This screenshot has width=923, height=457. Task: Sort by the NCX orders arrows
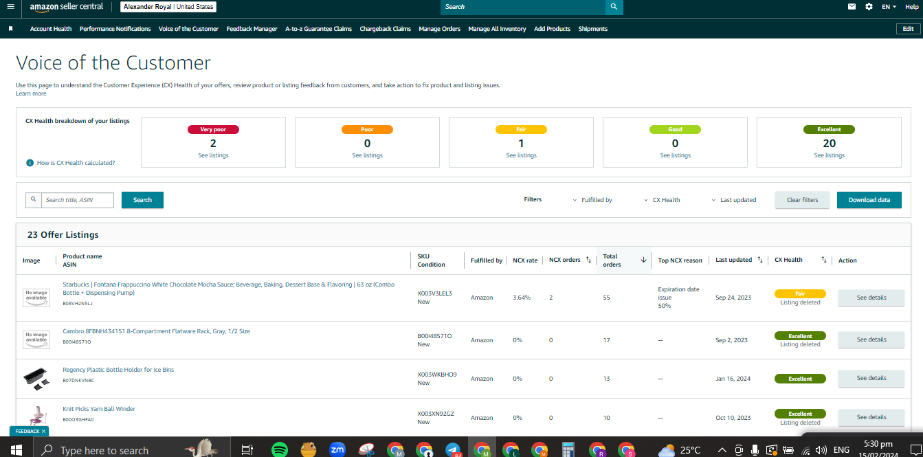[588, 260]
